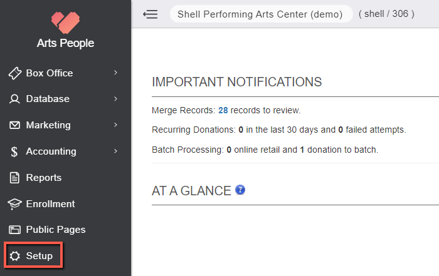Expand the Database submenu chevron
The image size is (439, 276).
115,99
